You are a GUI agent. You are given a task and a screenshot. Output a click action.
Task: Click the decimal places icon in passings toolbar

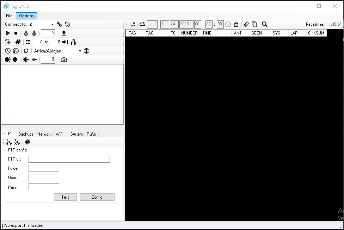point(132,24)
